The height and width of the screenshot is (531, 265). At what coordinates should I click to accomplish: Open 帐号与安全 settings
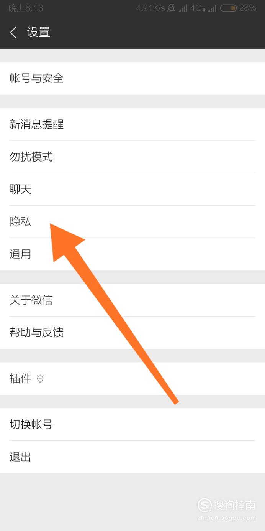132,78
